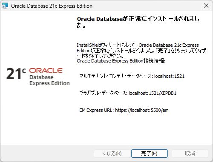Click the grayed-out 取消 cancel button
Screen dimensions: 213x162
click(190, 153)
